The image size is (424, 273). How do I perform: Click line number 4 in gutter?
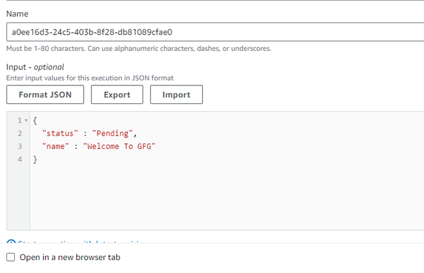click(x=20, y=159)
